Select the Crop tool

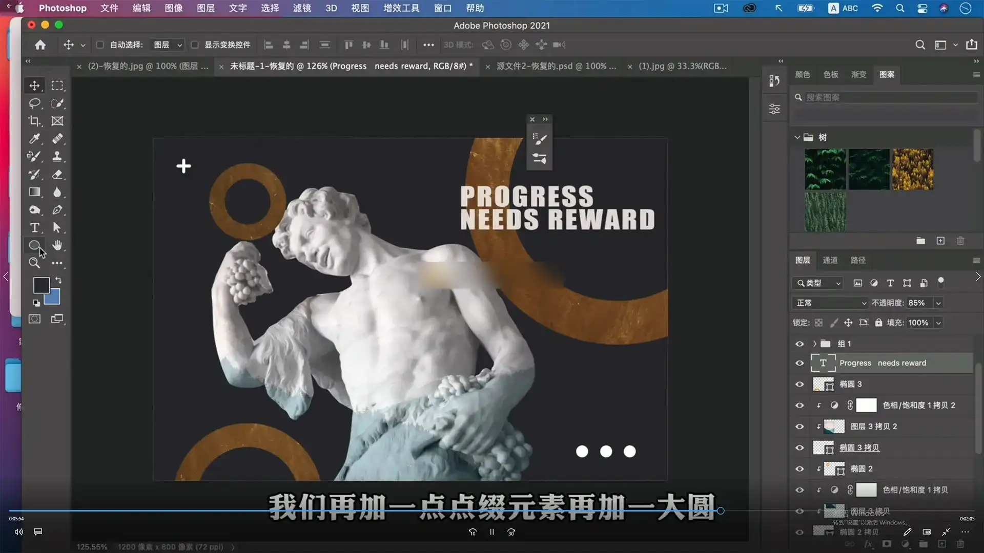click(x=34, y=121)
